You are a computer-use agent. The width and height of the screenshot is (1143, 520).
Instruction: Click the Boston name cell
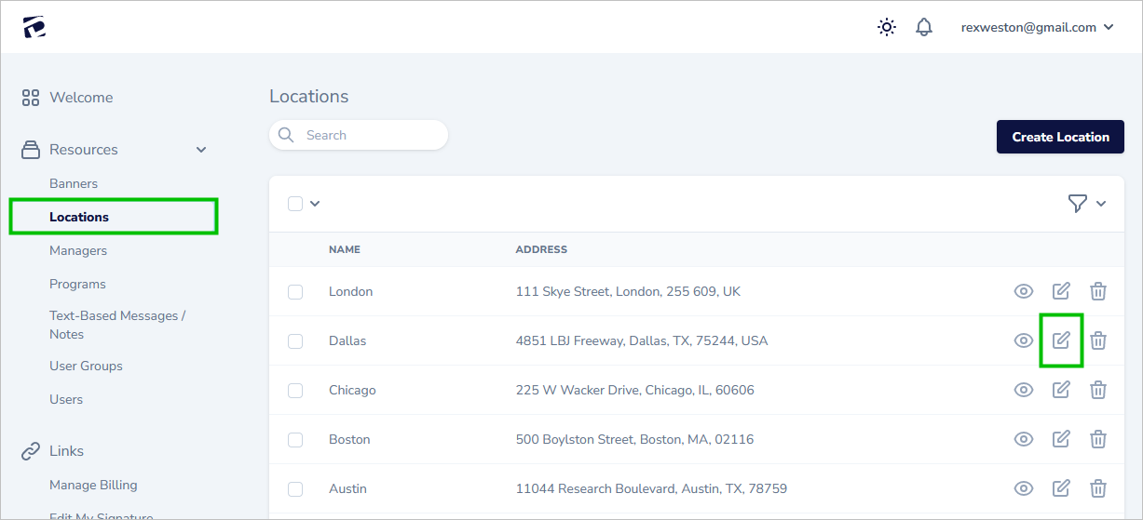[x=349, y=439]
